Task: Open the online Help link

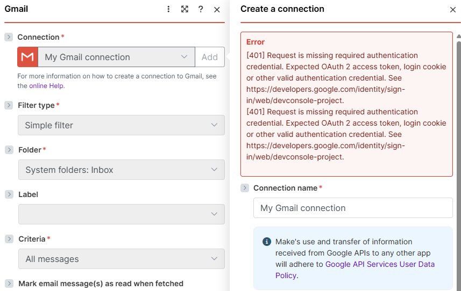Action: [47, 85]
